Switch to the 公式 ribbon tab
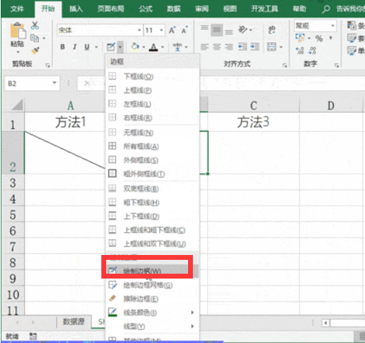The image size is (365, 343). (146, 9)
